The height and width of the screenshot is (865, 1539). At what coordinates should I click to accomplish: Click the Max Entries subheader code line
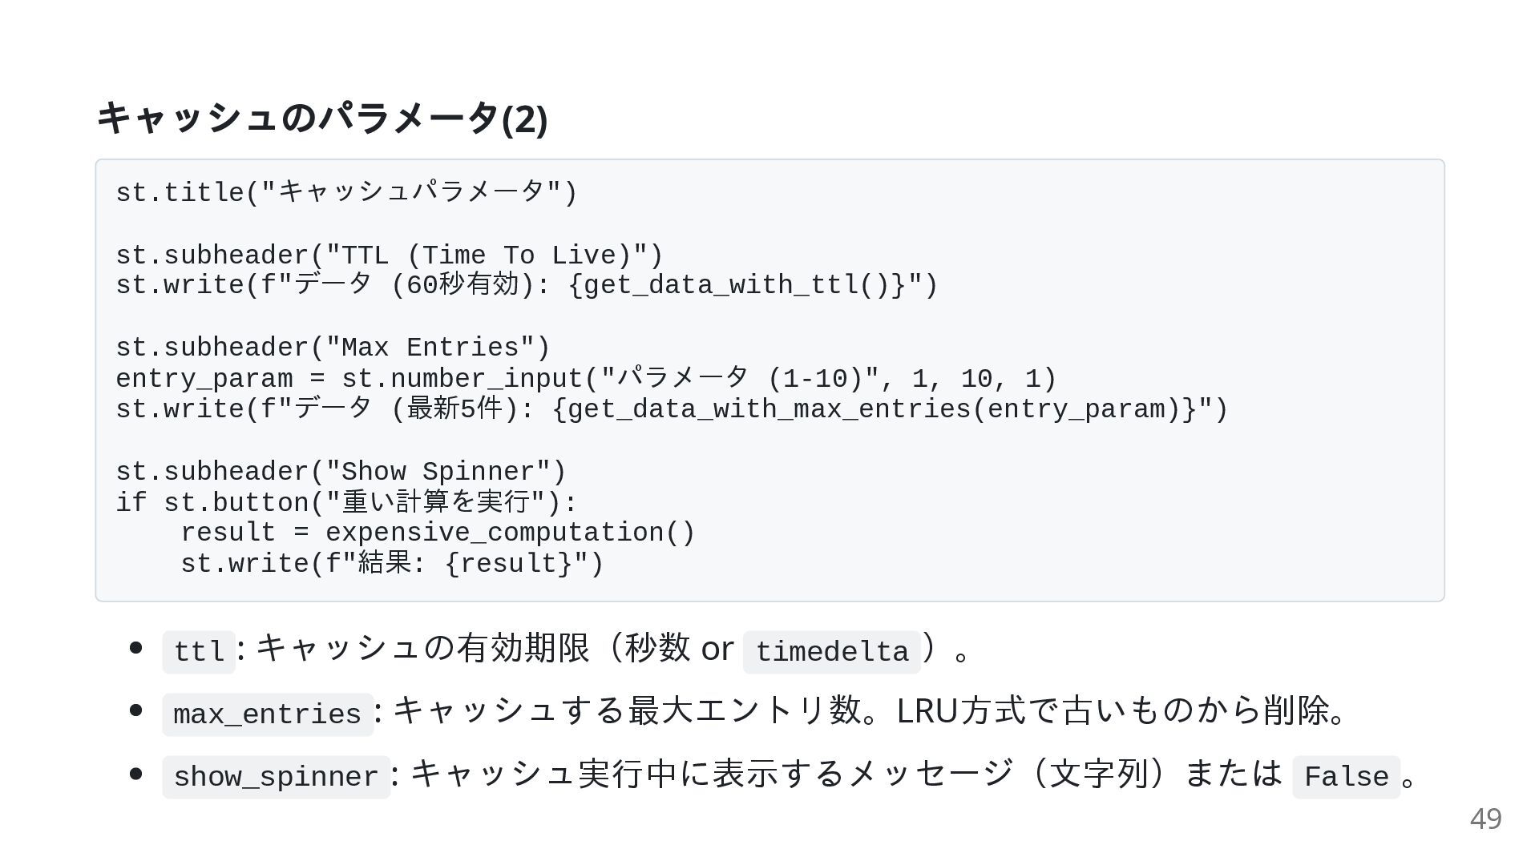click(333, 348)
